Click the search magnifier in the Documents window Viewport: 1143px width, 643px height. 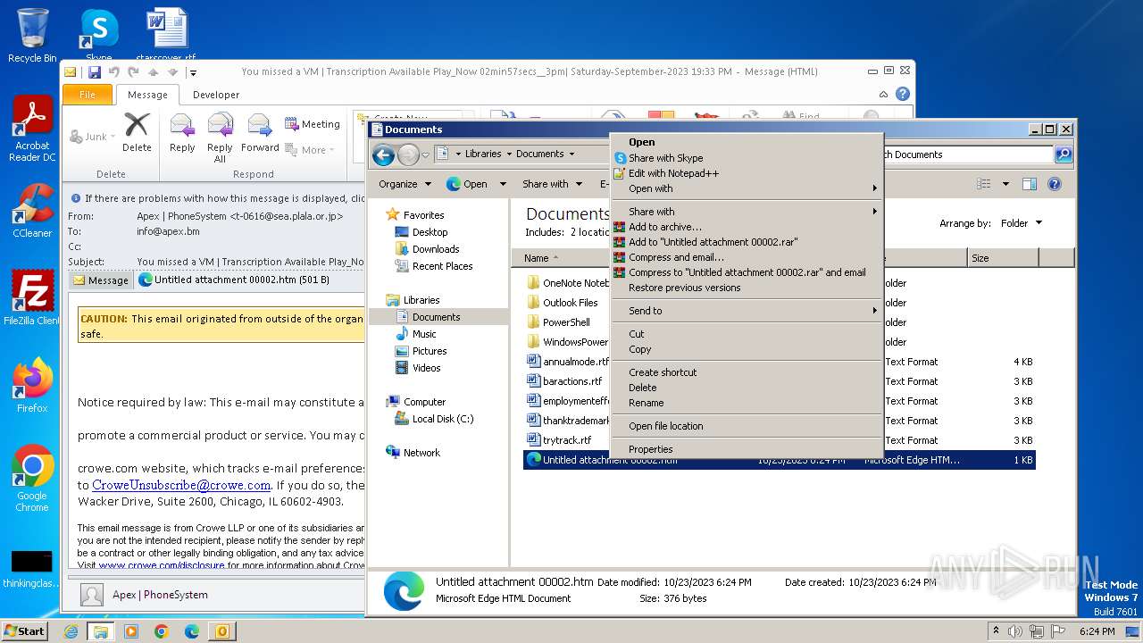coord(1064,154)
